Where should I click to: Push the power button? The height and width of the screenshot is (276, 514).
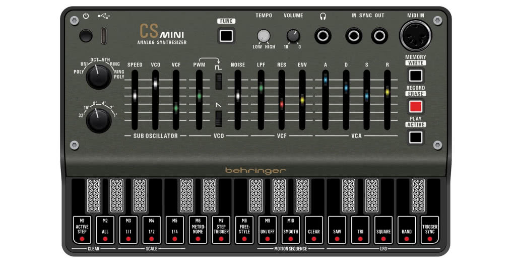pos(86,36)
